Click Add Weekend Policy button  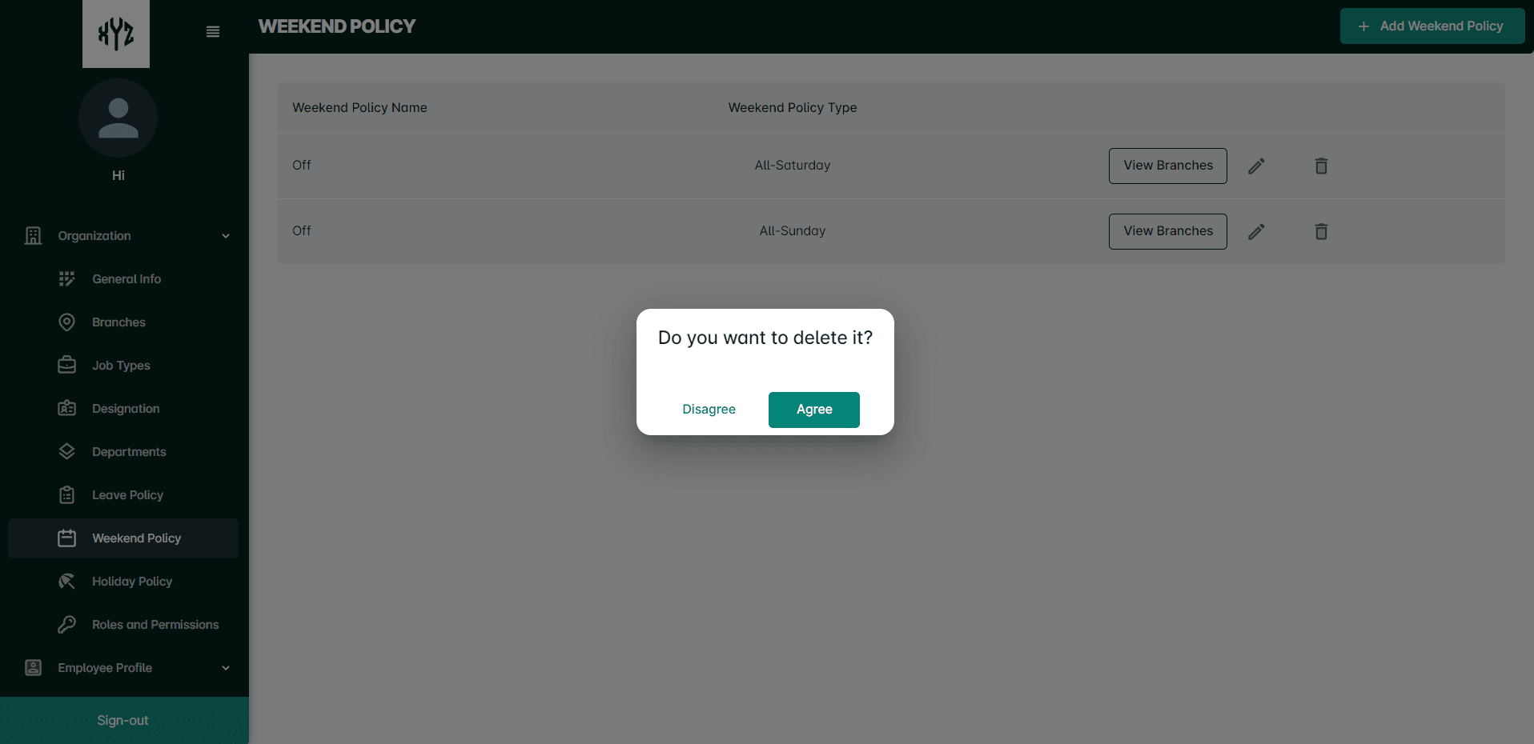click(1432, 26)
